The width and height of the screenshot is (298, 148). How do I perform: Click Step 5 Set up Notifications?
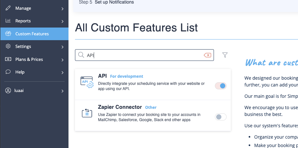coord(106,2)
